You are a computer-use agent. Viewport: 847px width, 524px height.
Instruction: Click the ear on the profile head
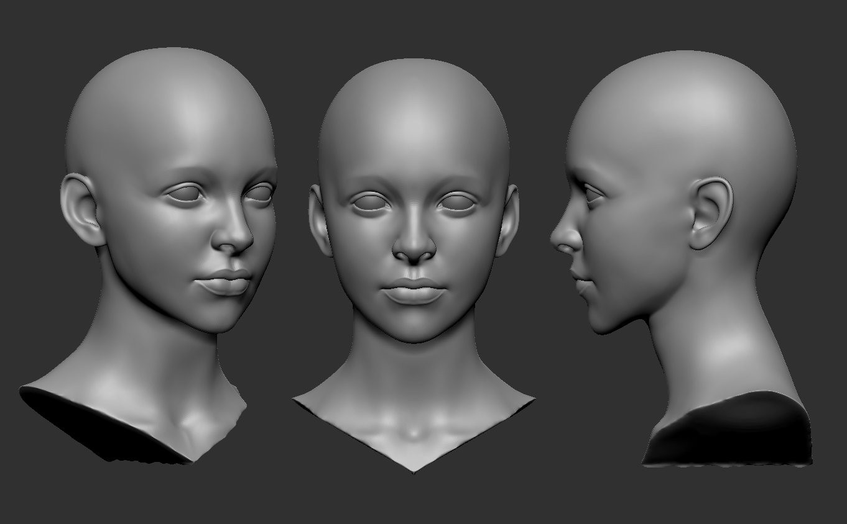pos(711,213)
